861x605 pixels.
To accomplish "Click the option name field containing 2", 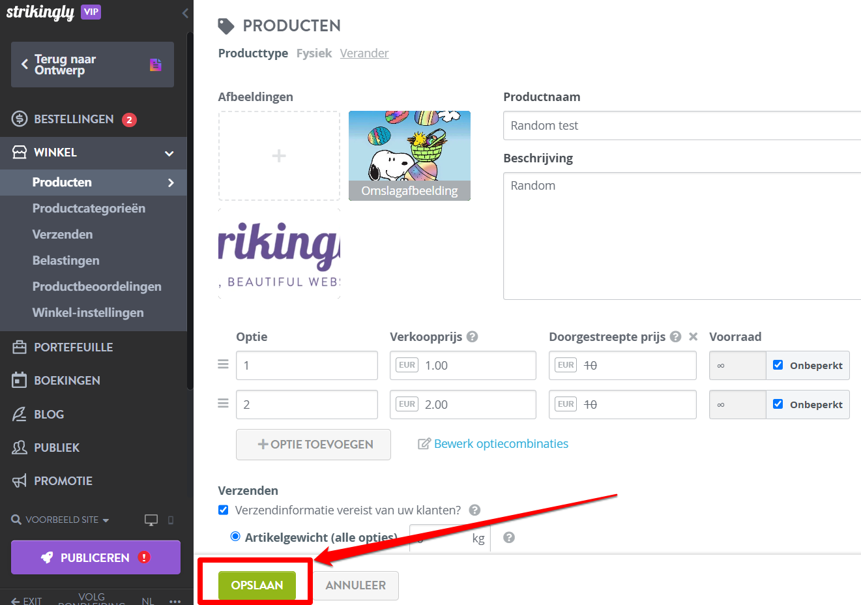I will point(307,405).
